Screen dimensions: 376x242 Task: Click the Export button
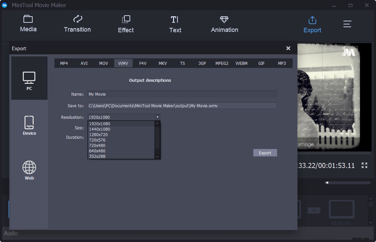click(x=265, y=153)
